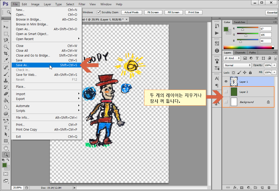279x191 pixels.
Task: Add layer mask icon
Action: [x=242, y=188]
